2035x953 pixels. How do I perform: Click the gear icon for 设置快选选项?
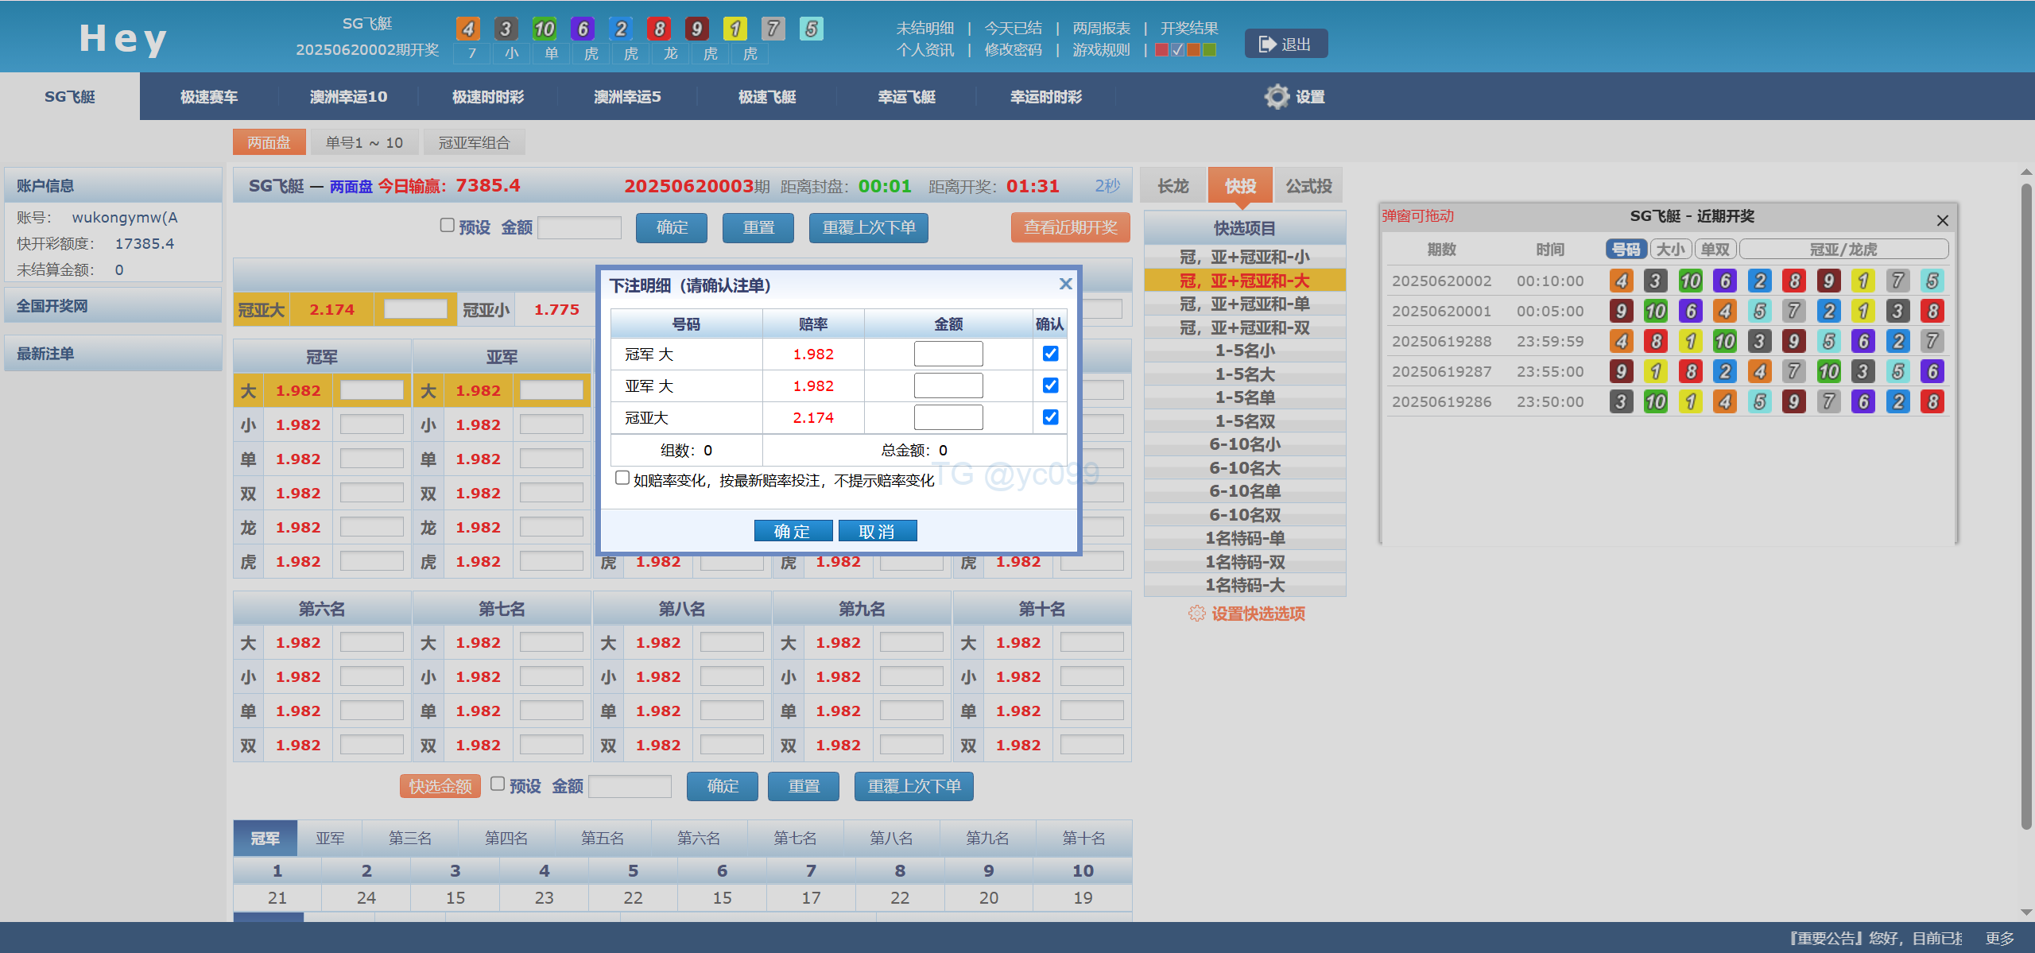[1196, 614]
